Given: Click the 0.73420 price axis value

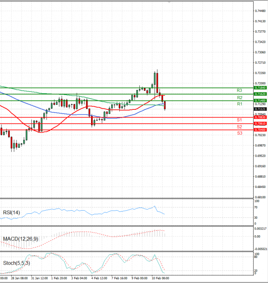Looking at the screenshot, I should pos(260,42).
